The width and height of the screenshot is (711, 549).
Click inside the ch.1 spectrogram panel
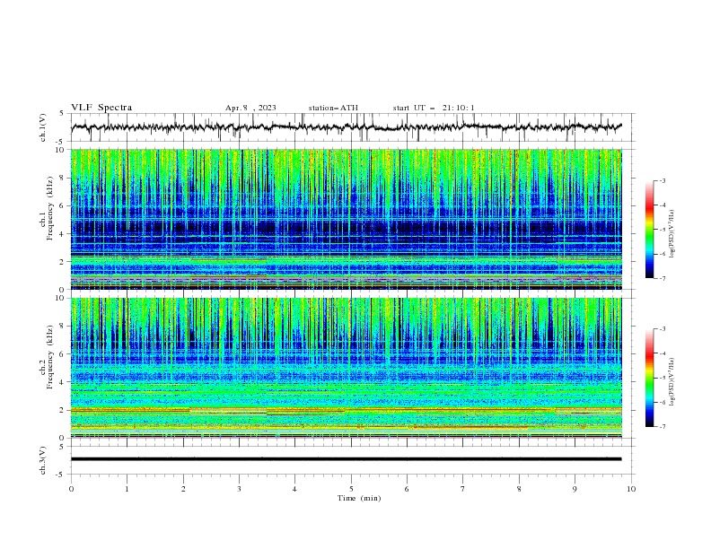coord(346,219)
